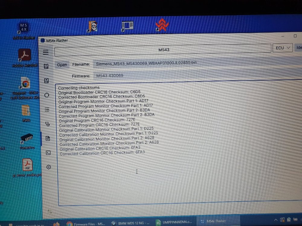Open the red chevron logo desktop shortcut

[x=162, y=25]
